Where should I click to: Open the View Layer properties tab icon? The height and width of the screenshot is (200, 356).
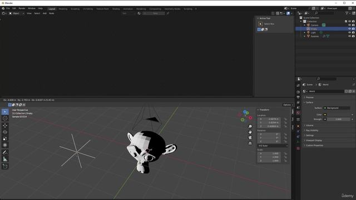pyautogui.click(x=298, y=102)
